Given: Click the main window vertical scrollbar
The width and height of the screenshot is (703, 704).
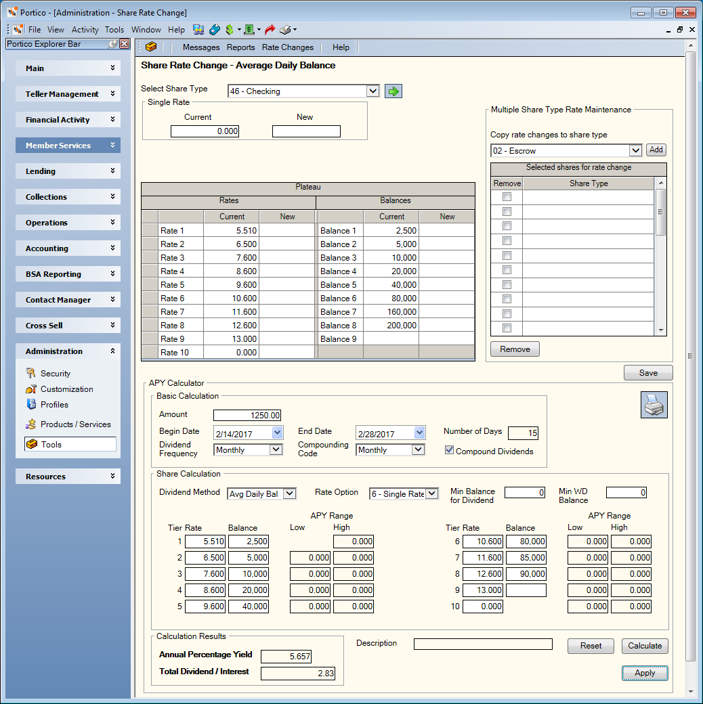Looking at the screenshot, I should coord(690,355).
